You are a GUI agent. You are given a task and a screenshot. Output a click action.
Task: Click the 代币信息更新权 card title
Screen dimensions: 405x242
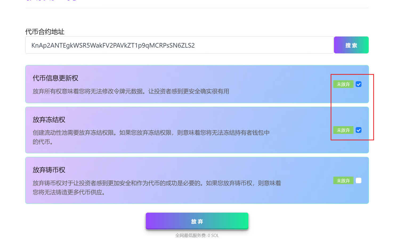(x=55, y=78)
